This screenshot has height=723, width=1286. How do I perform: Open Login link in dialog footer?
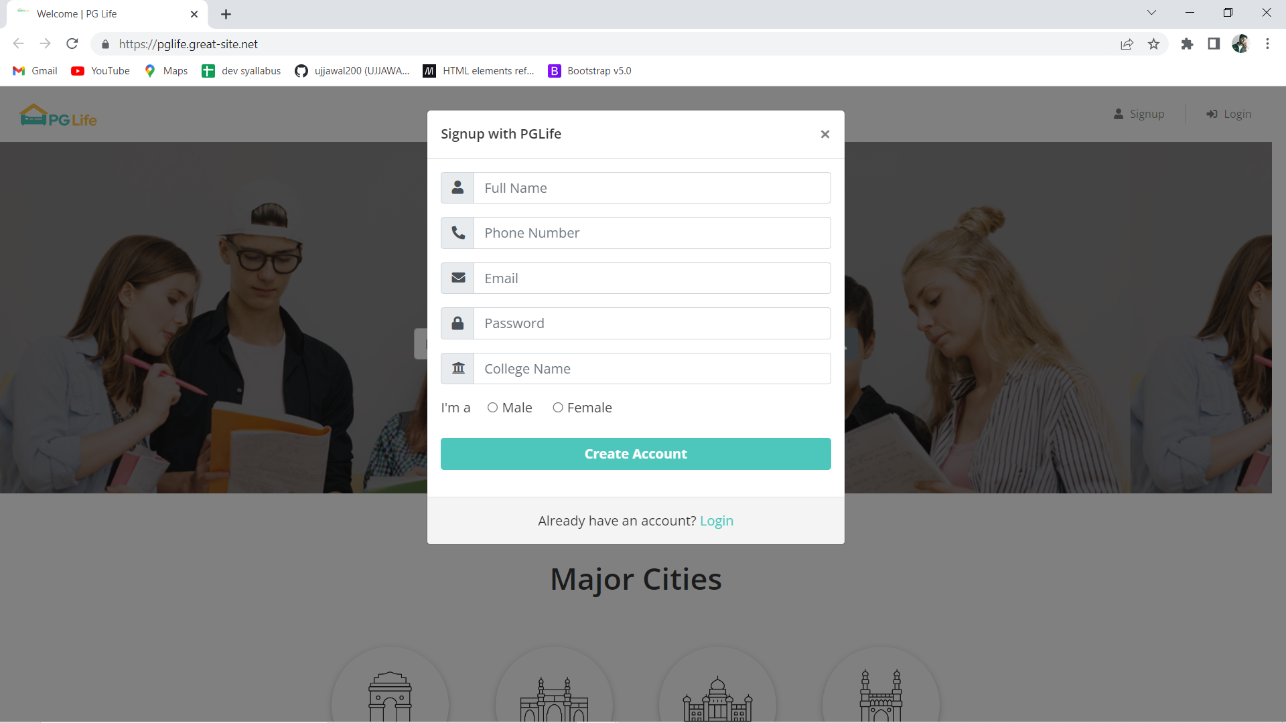(716, 521)
